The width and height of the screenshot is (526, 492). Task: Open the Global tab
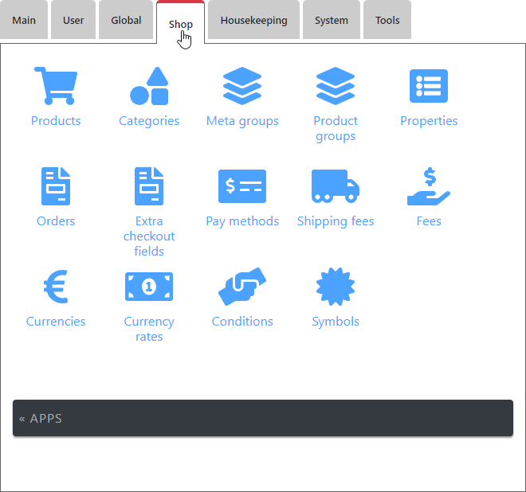(126, 21)
